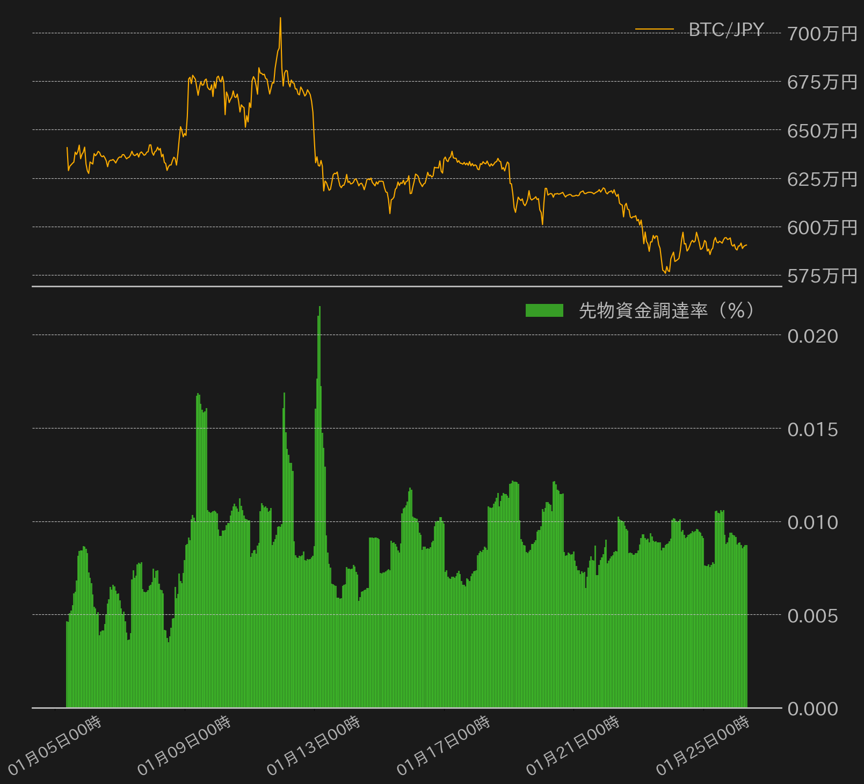Click the 01月25日00時 date label
The image size is (864, 784).
(703, 745)
